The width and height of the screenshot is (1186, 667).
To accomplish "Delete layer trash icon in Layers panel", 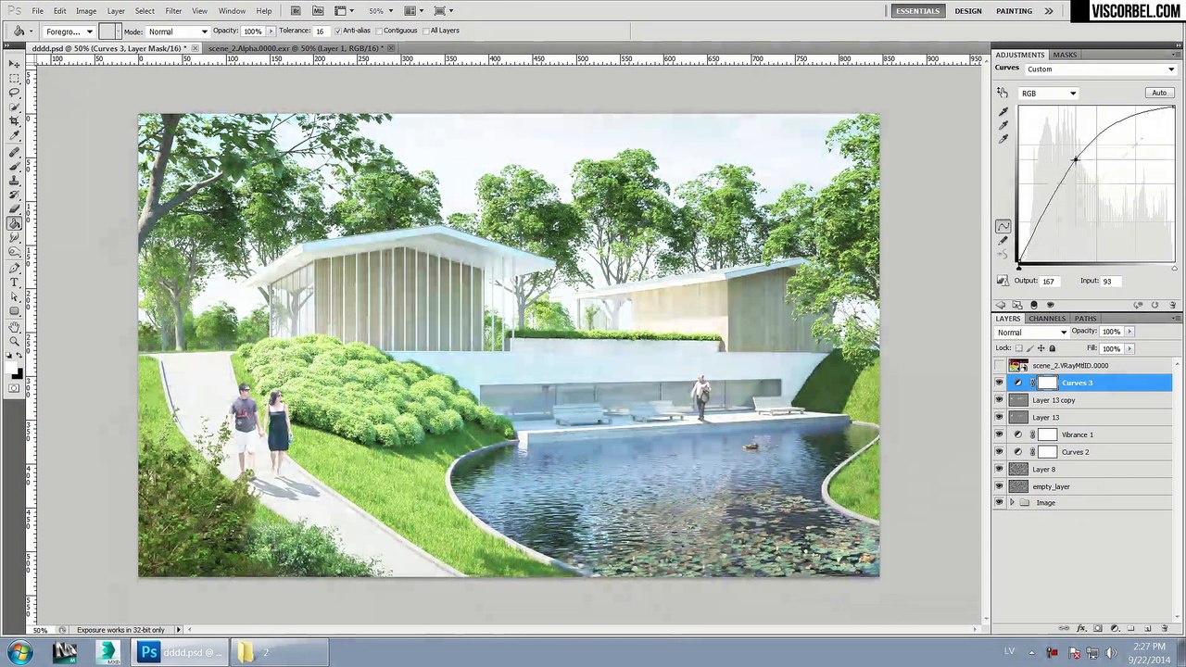I will coord(1165,629).
